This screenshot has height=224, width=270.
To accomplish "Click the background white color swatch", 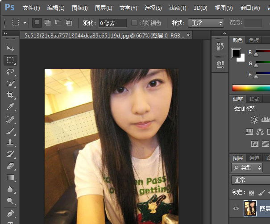I will point(242,59).
